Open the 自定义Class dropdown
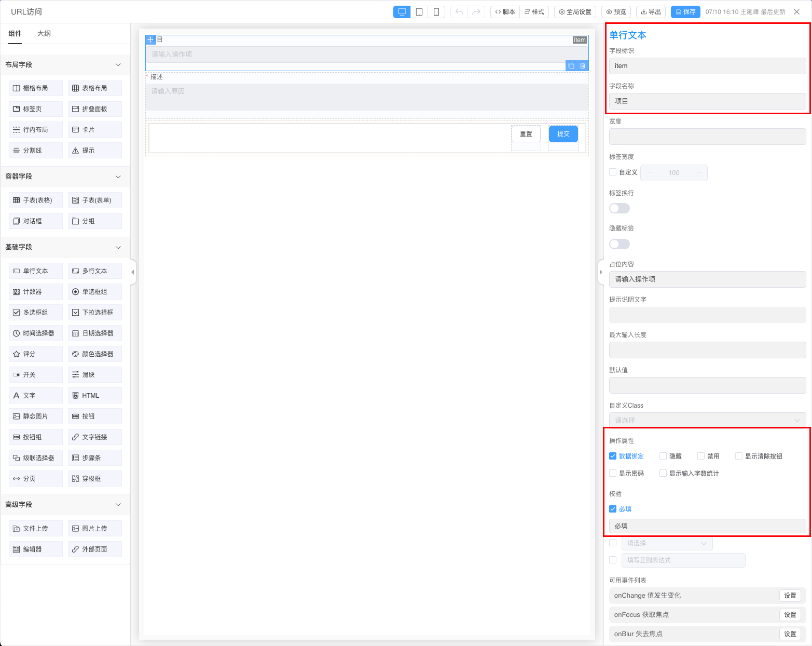This screenshot has width=812, height=646. click(707, 420)
